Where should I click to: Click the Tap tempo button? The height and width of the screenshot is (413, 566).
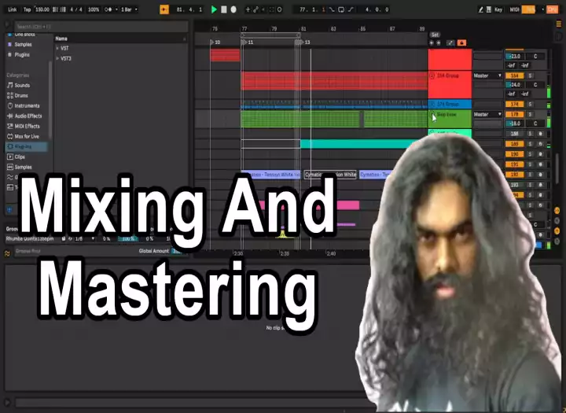27,9
